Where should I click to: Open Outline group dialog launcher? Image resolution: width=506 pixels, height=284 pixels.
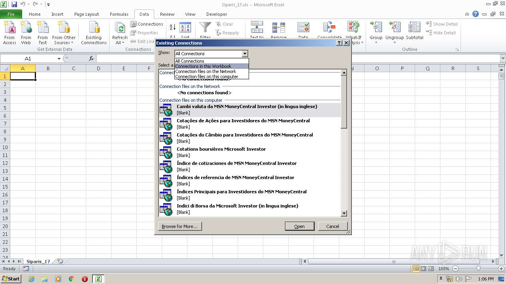point(457,50)
